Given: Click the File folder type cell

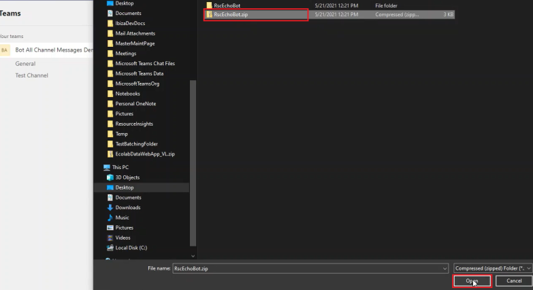Looking at the screenshot, I should click(x=386, y=5).
